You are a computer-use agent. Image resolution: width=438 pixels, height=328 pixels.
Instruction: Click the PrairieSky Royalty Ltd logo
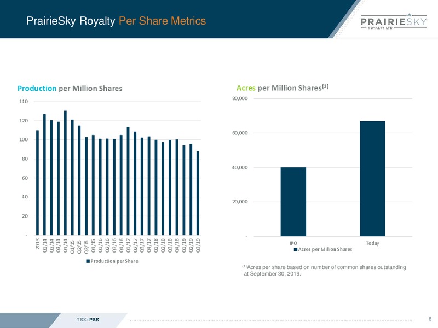[394, 21]
